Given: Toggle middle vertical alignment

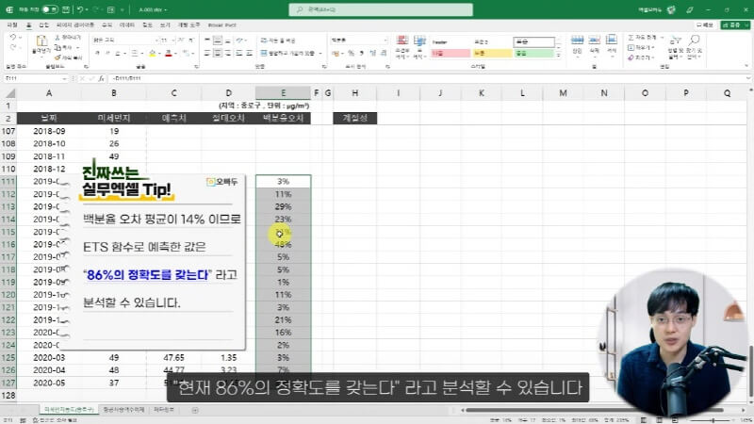Looking at the screenshot, I should [x=218, y=41].
